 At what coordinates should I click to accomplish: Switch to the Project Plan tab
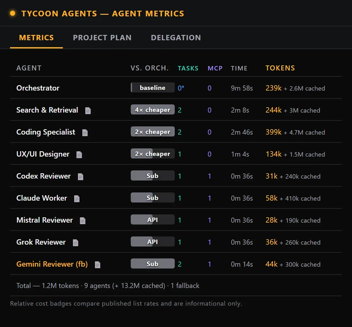click(x=102, y=37)
